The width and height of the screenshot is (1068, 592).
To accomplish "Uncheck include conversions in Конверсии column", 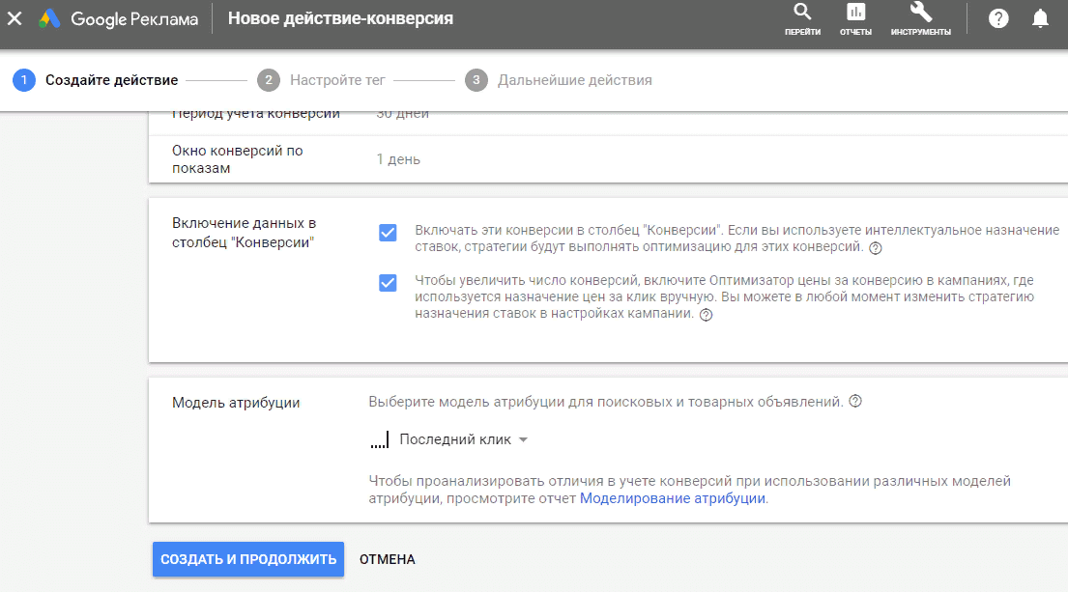I will tap(390, 232).
